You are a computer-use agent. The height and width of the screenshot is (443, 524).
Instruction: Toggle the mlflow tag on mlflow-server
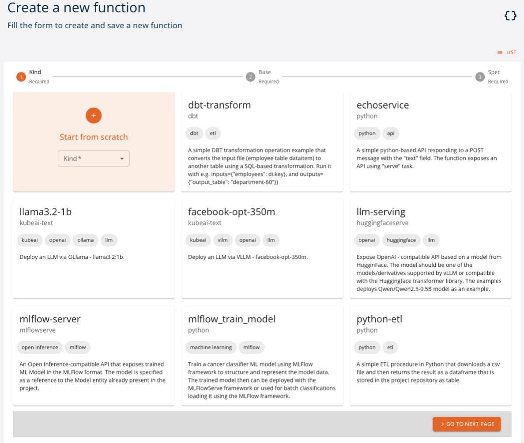(77, 347)
